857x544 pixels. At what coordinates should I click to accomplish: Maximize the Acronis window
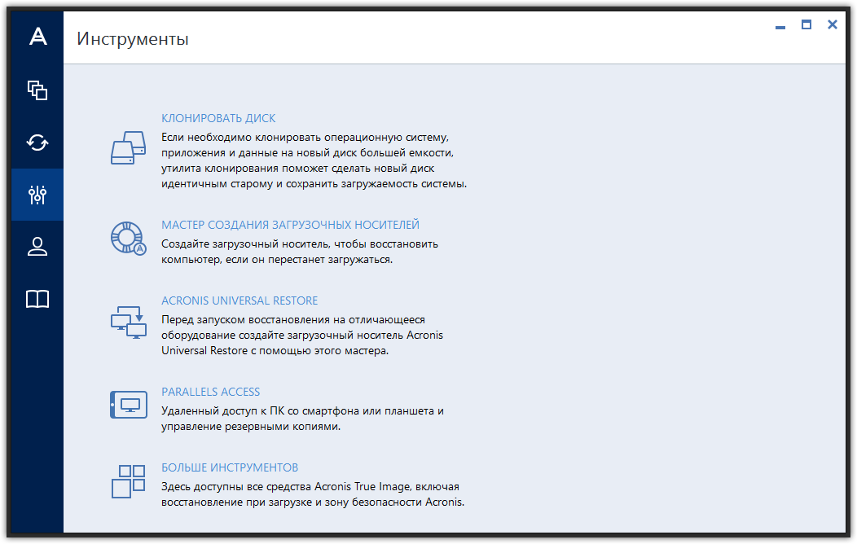[806, 24]
